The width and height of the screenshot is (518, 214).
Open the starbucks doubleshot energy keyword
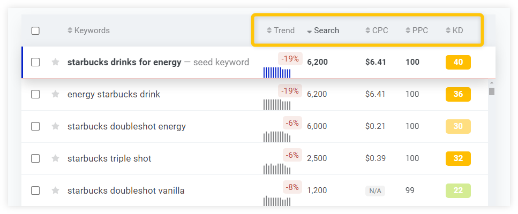(x=126, y=126)
